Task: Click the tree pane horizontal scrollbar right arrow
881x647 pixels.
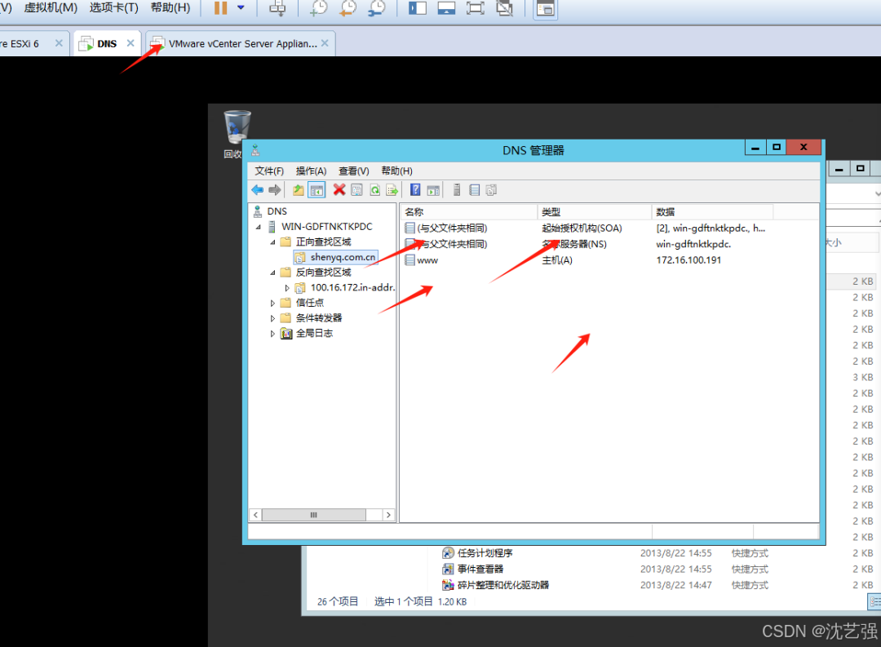Action: pos(388,515)
